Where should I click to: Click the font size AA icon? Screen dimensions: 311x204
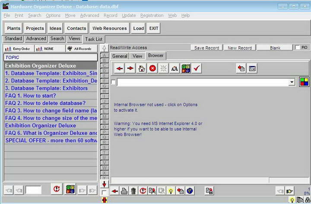click(x=175, y=69)
